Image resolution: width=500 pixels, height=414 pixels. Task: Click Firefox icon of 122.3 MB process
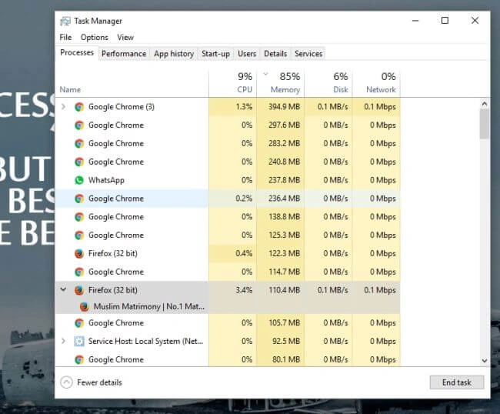79,254
